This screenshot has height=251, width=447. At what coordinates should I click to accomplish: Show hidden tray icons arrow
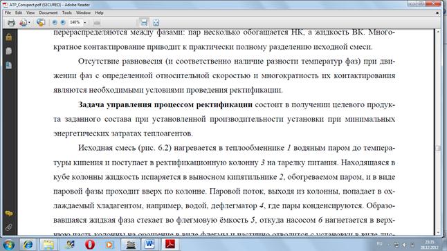click(x=388, y=245)
